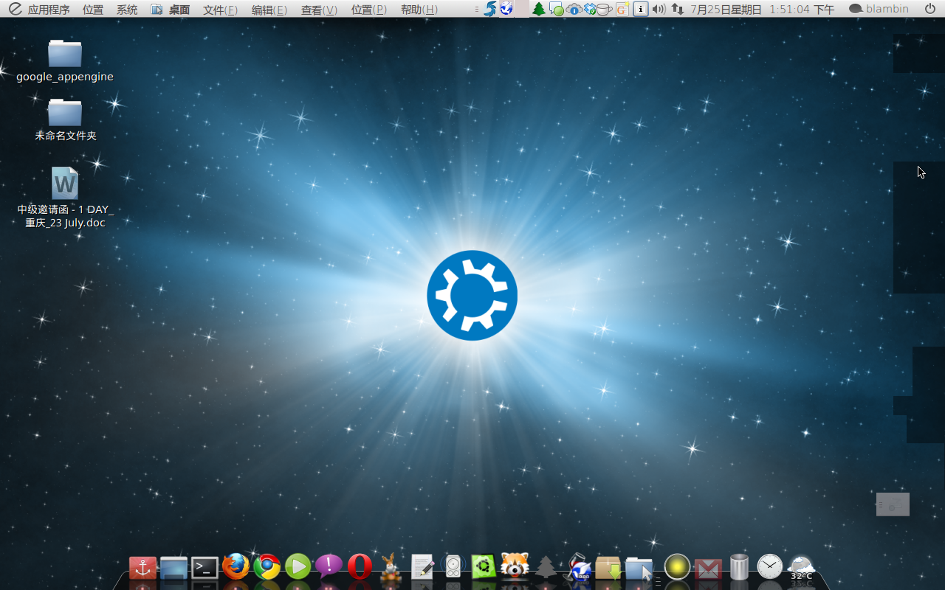Open the package box with green arrow
This screenshot has height=590, width=945.
click(608, 567)
